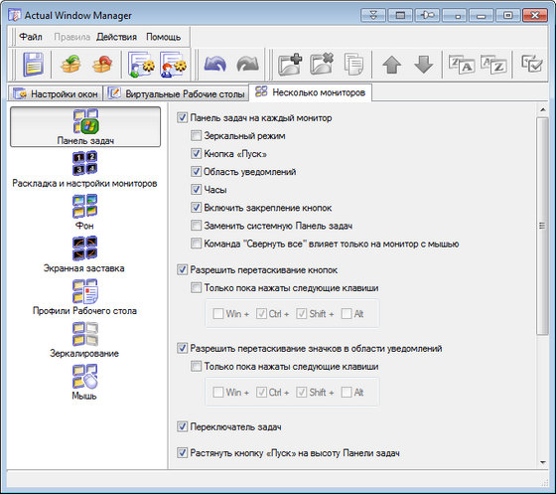
Task: Open the Действия menu
Action: (117, 37)
